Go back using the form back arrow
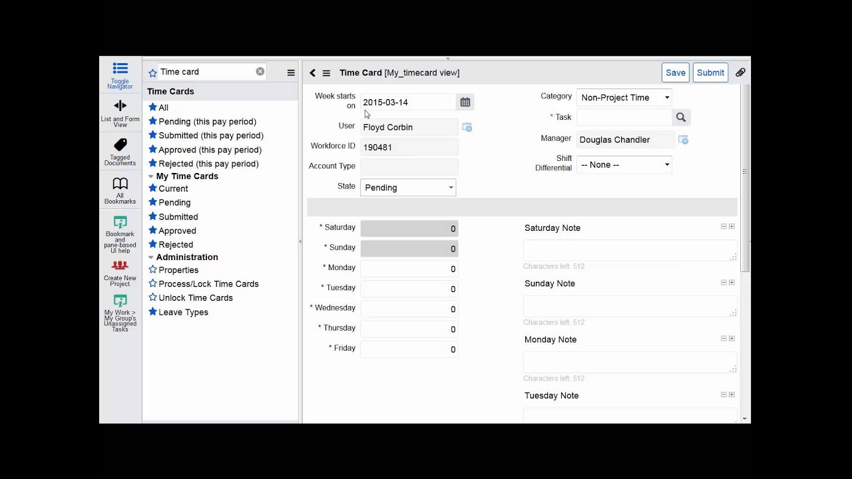Viewport: 852px width, 479px height. 312,73
